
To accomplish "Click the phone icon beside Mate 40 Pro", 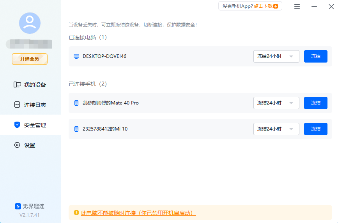I will (x=76, y=103).
